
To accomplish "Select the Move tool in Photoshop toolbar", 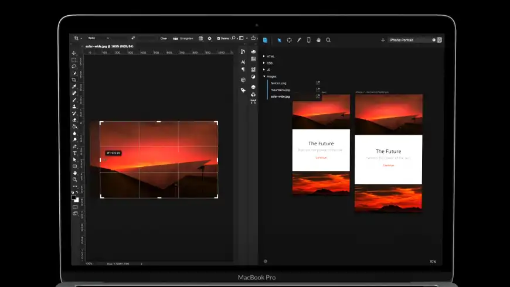I will pyautogui.click(x=74, y=53).
